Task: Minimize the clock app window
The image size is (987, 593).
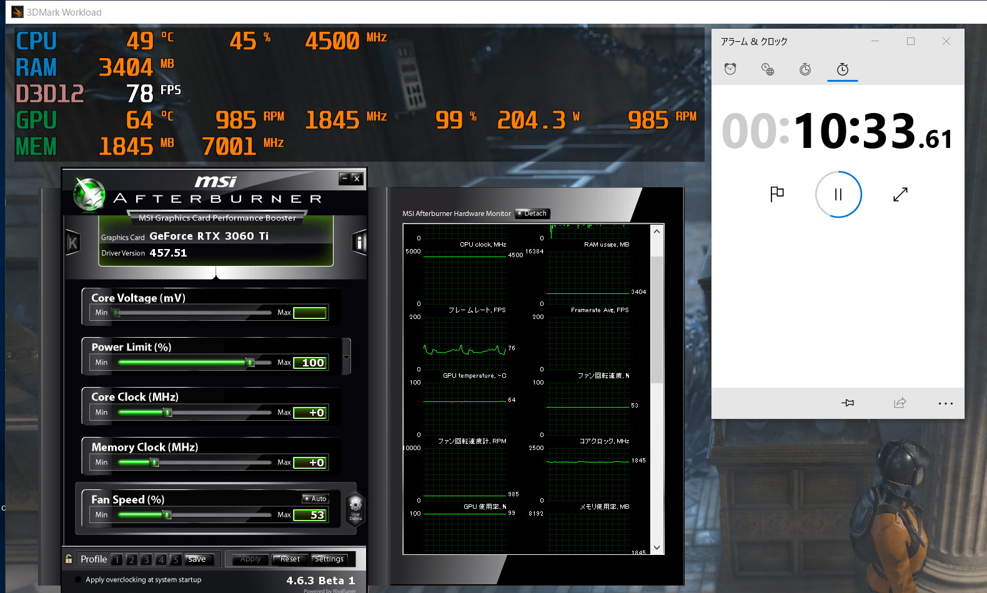Action: point(875,41)
